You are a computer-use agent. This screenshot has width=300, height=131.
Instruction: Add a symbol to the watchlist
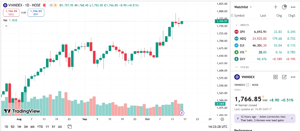(276, 7)
